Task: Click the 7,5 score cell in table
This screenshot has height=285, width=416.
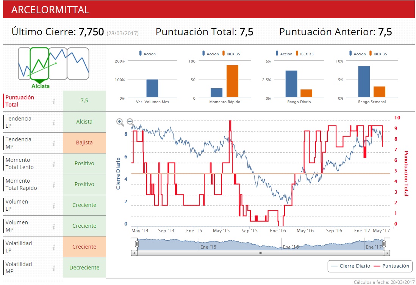Action: click(x=84, y=100)
